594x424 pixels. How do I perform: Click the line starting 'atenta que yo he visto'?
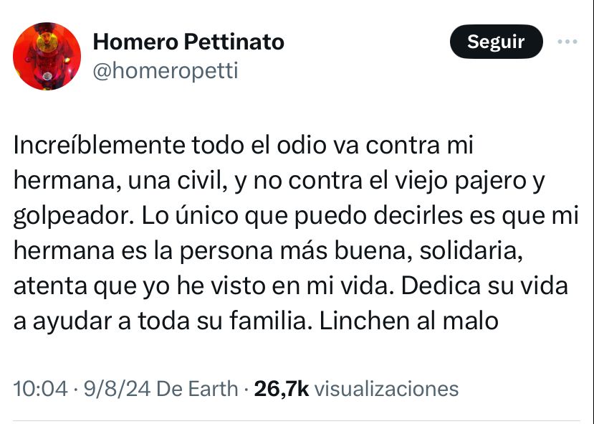tap(290, 286)
